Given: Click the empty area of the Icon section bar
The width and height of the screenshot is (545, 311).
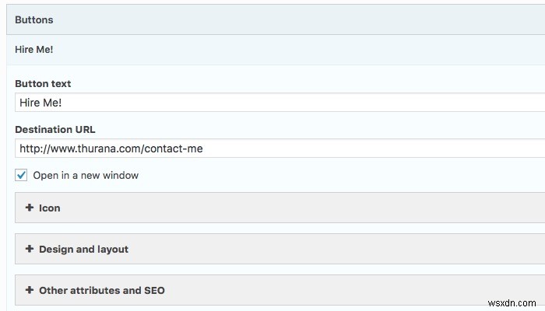Looking at the screenshot, I should (x=311, y=208).
